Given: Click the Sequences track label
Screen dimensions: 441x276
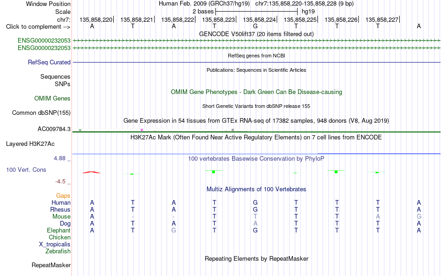Looking at the screenshot, I should pos(55,76).
